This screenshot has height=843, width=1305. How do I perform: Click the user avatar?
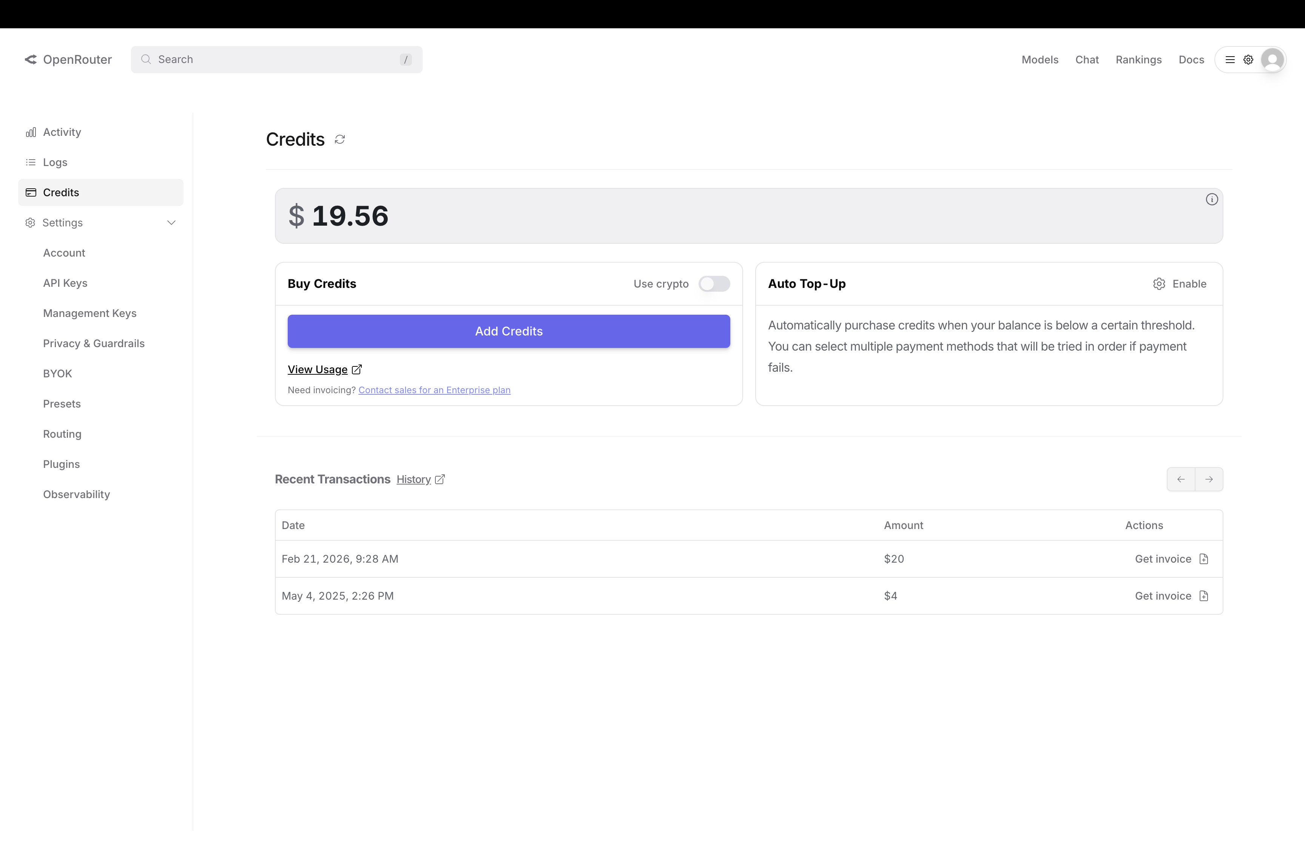click(1273, 60)
